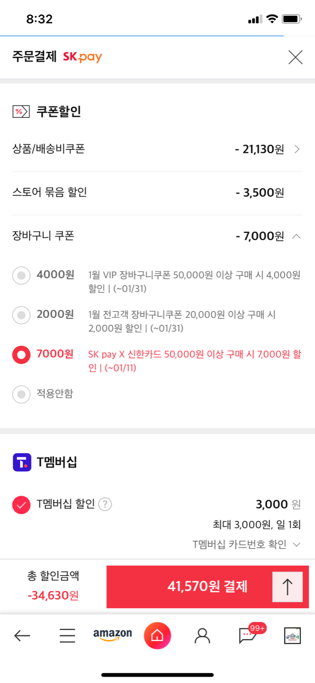Select 적용안함 coupon radio option
315x683 pixels.
coord(21,394)
